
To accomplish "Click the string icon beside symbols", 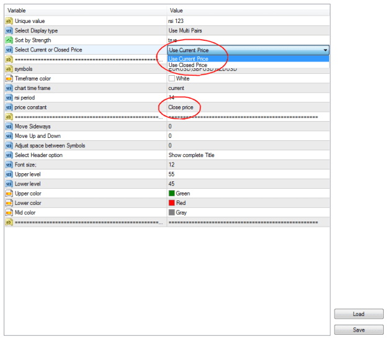I will coord(9,69).
